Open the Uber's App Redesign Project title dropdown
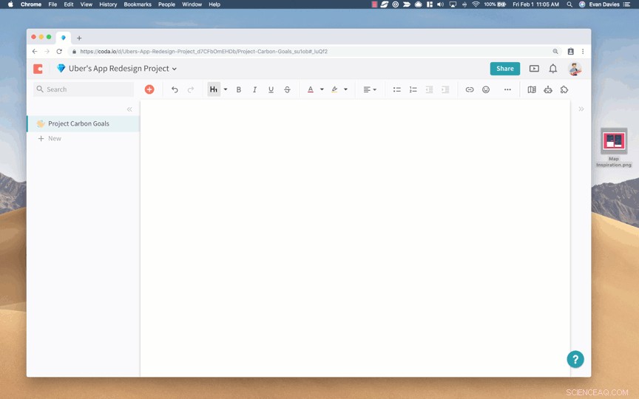The height and width of the screenshot is (399, 639). click(123, 69)
